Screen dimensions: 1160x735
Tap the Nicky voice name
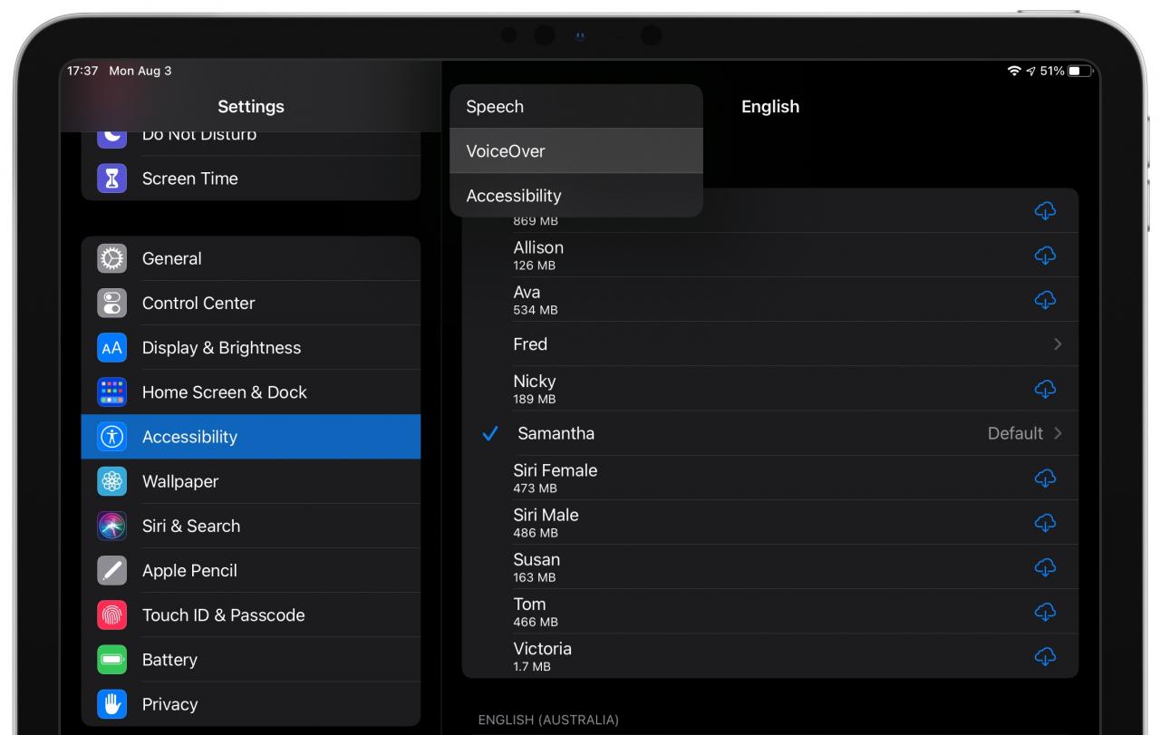[535, 382]
